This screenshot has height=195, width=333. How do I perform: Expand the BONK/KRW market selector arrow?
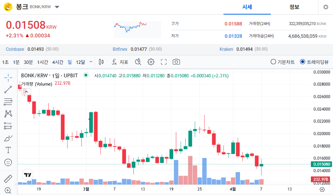(x=57, y=7)
